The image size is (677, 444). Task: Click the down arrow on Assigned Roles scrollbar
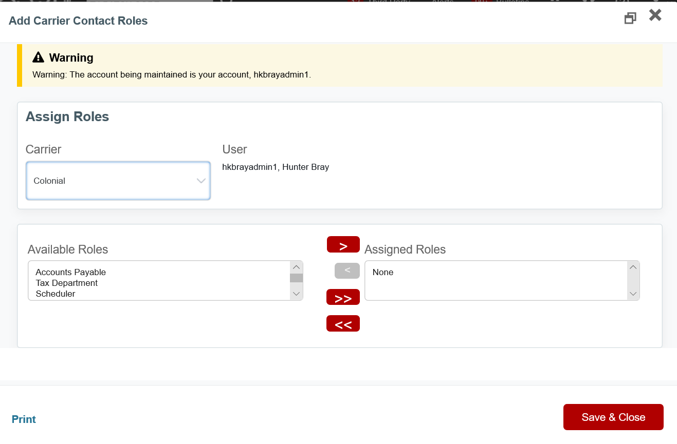(633, 295)
